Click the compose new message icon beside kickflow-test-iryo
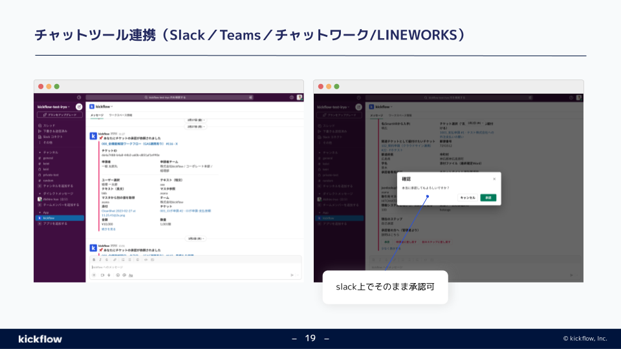621x349 pixels. (78, 106)
